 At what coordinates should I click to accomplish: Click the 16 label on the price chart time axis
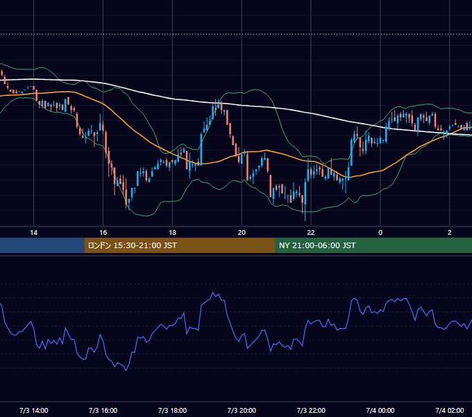click(103, 233)
